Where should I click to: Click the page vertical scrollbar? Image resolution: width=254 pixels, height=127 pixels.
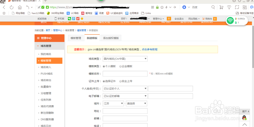253,47
